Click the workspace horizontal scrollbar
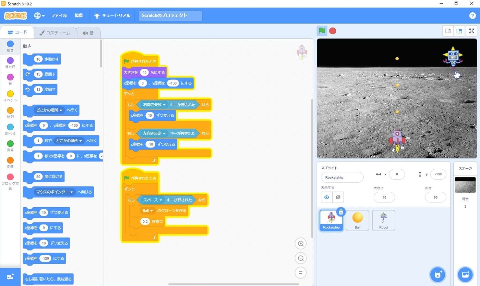This screenshot has height=286, width=480. [233, 284]
